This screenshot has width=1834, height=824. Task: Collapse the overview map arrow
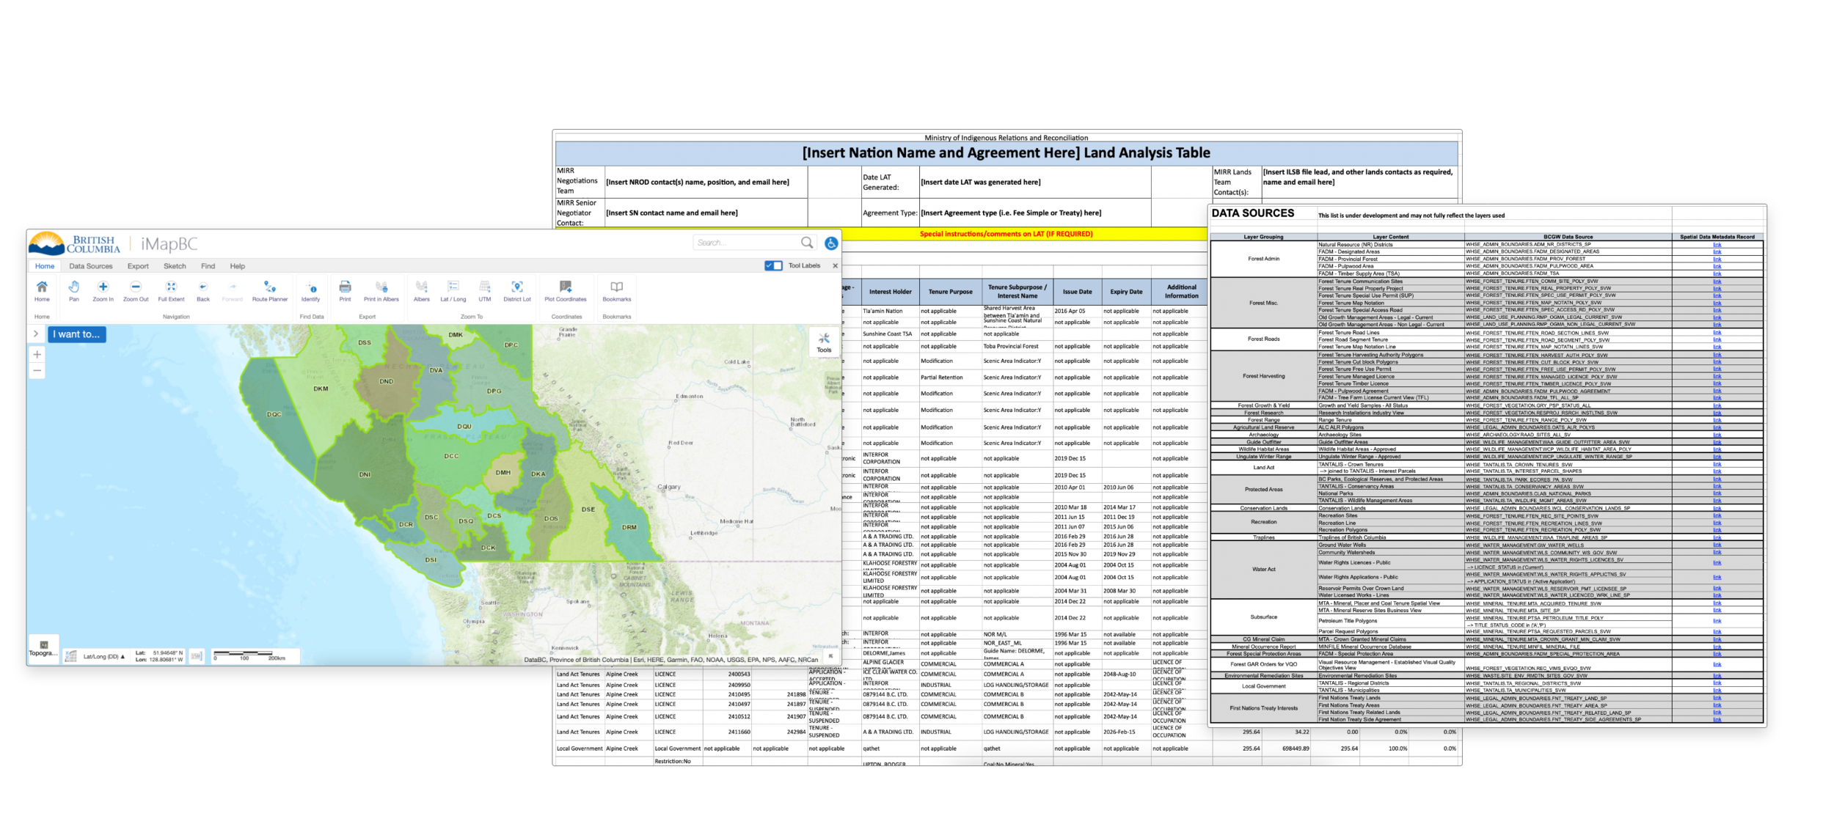[x=830, y=656]
